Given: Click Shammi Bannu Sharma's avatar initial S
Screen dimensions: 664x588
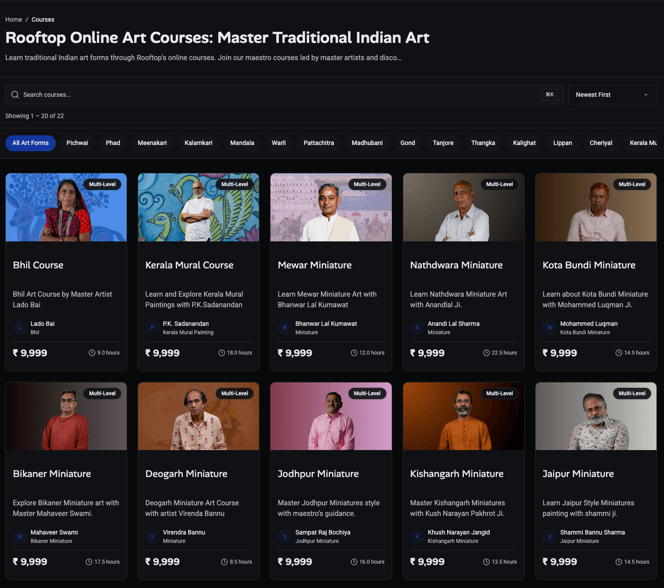Looking at the screenshot, I should [549, 536].
